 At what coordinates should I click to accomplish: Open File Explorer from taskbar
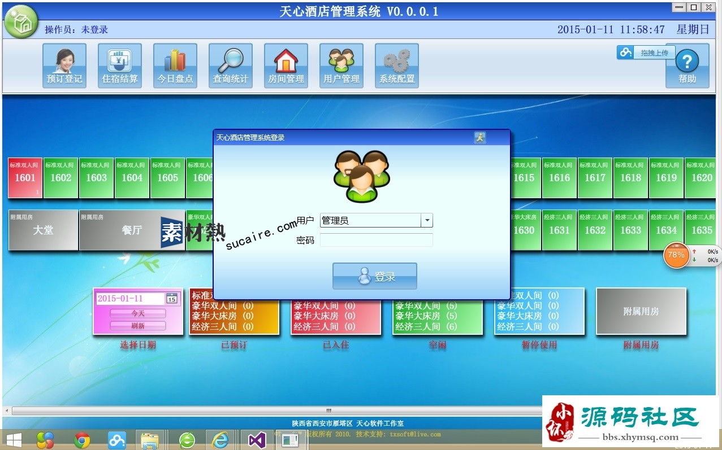coord(150,440)
